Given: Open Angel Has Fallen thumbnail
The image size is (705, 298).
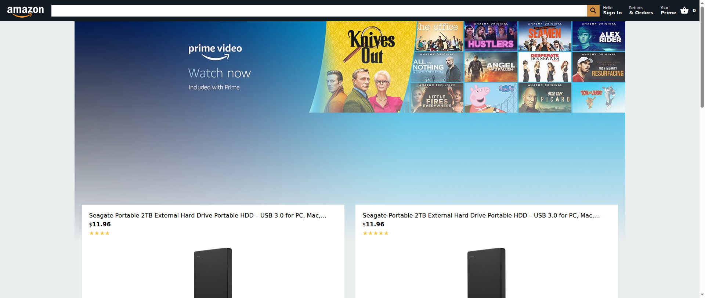Looking at the screenshot, I should tap(491, 67).
